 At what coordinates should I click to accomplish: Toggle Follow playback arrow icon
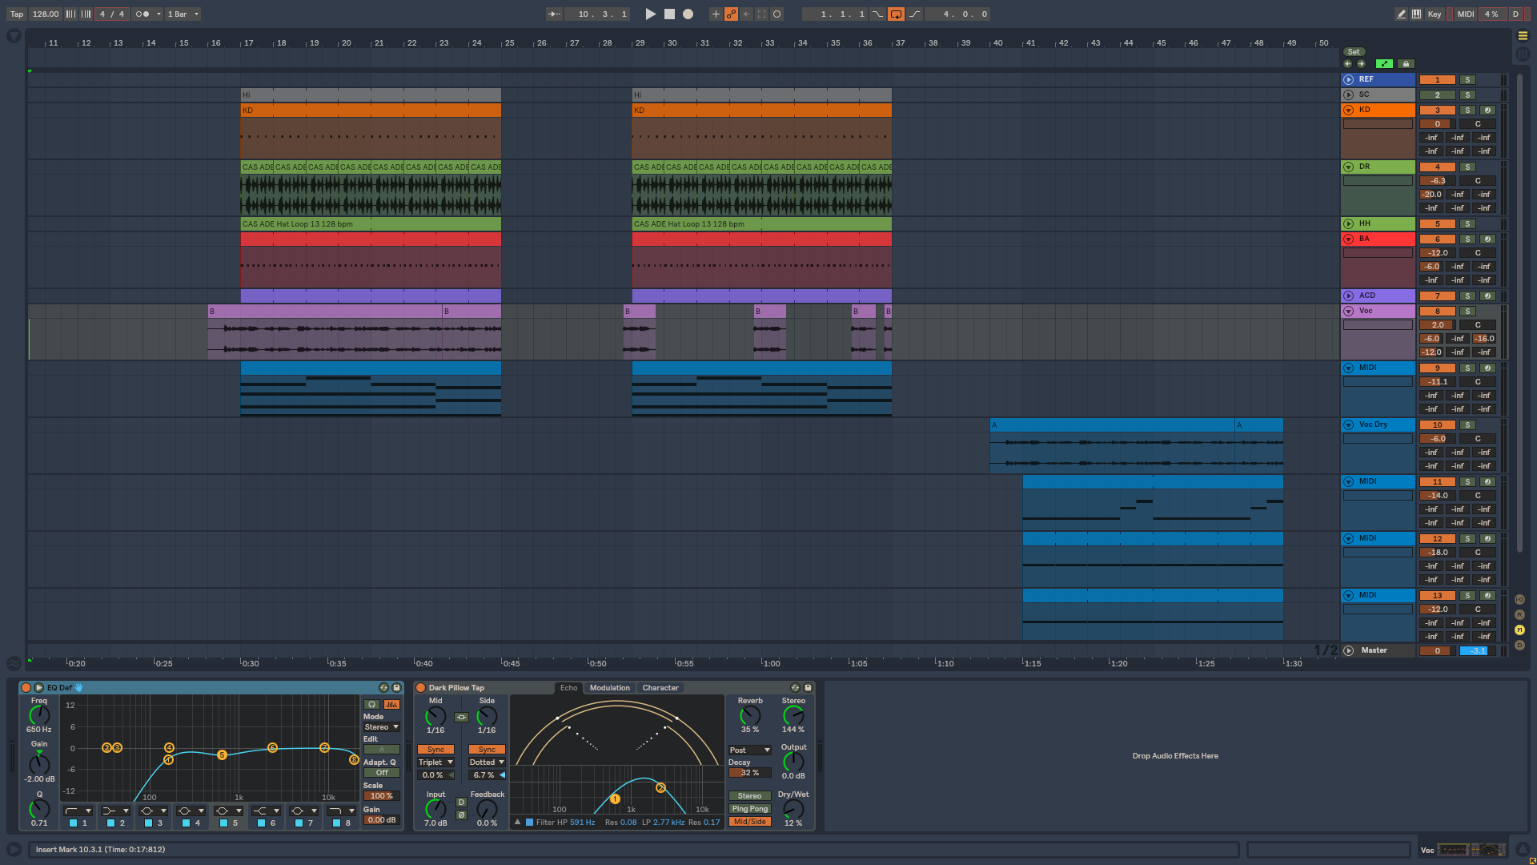click(x=554, y=14)
